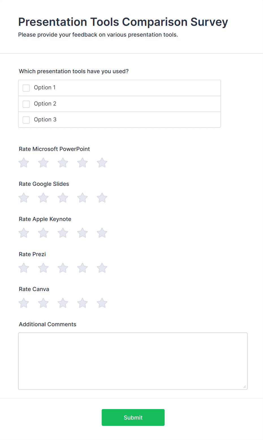Rate Microsoft PowerPoint one star

pyautogui.click(x=24, y=163)
